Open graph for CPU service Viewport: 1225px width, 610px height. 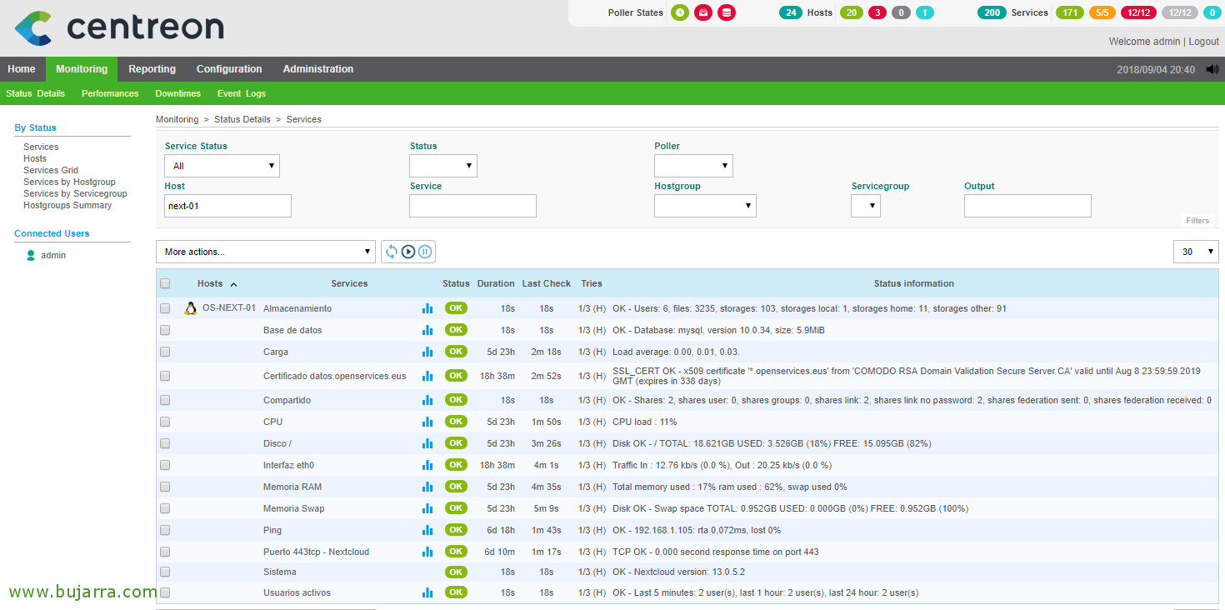point(427,422)
